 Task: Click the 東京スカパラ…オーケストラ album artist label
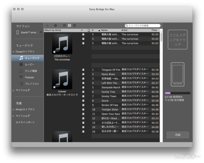(62, 95)
